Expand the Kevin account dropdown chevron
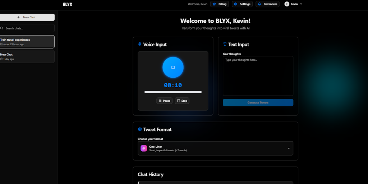 click(301, 4)
